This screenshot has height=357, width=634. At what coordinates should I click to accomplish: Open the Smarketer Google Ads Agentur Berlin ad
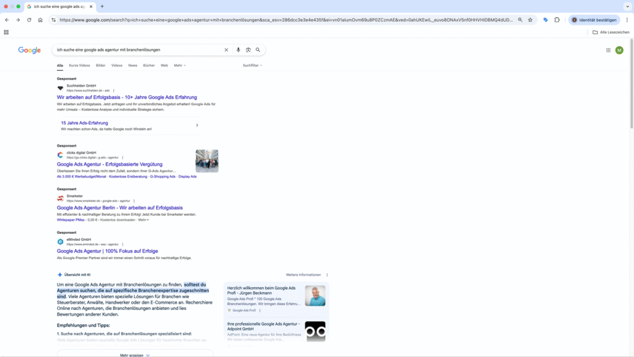119,208
